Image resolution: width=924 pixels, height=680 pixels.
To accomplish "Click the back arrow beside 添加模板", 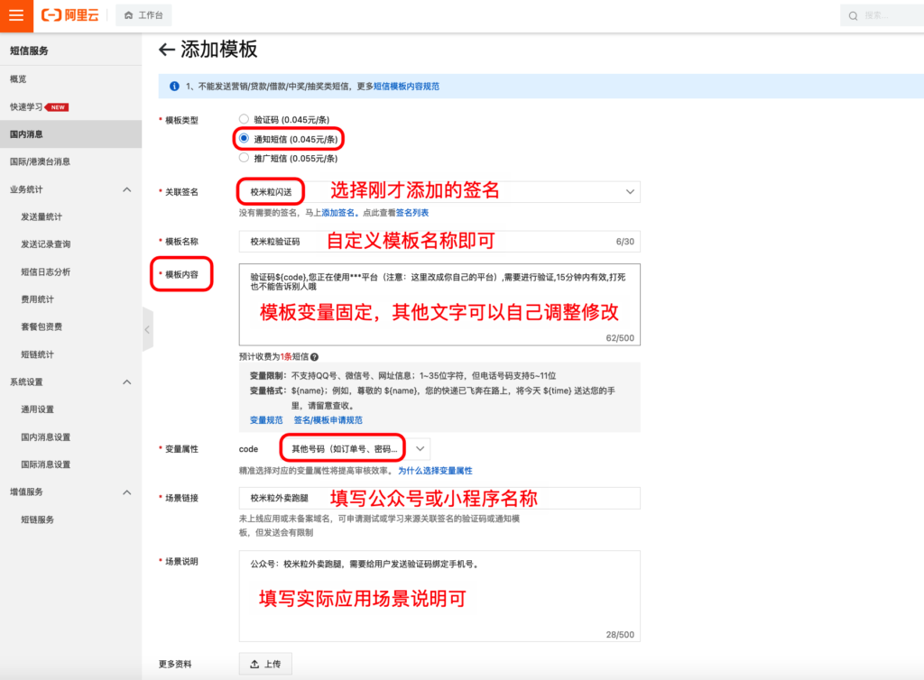I will pos(167,51).
